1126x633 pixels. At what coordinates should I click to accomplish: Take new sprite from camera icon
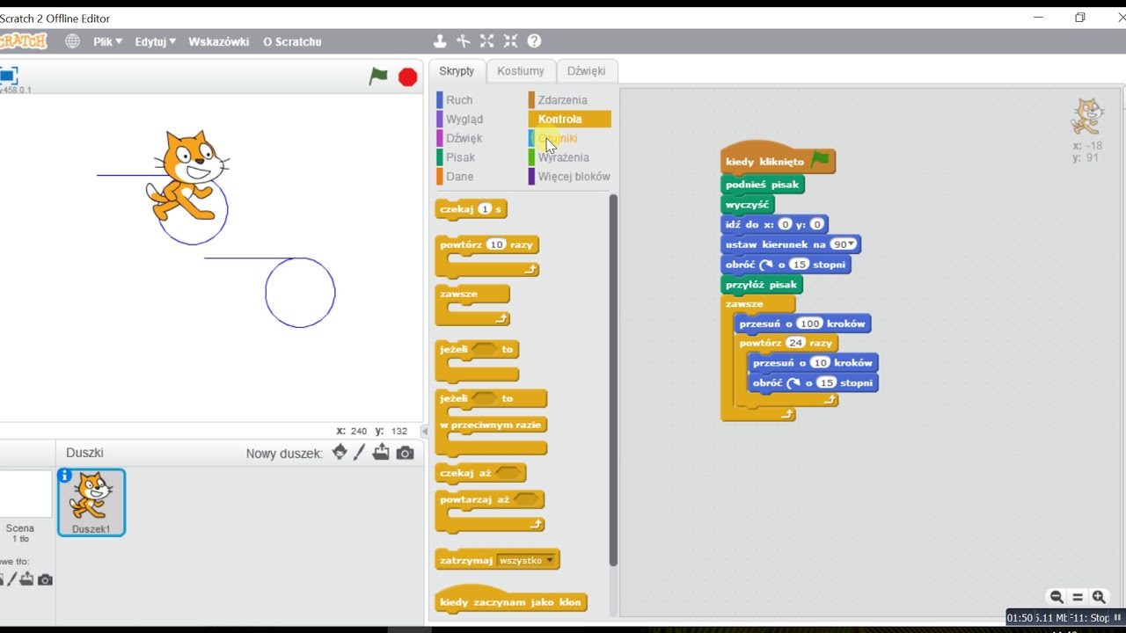[x=405, y=453]
